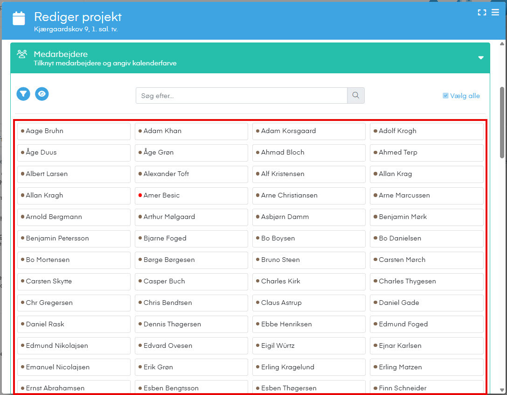
Task: Select employee Aage Bruhn
Action: (x=74, y=131)
